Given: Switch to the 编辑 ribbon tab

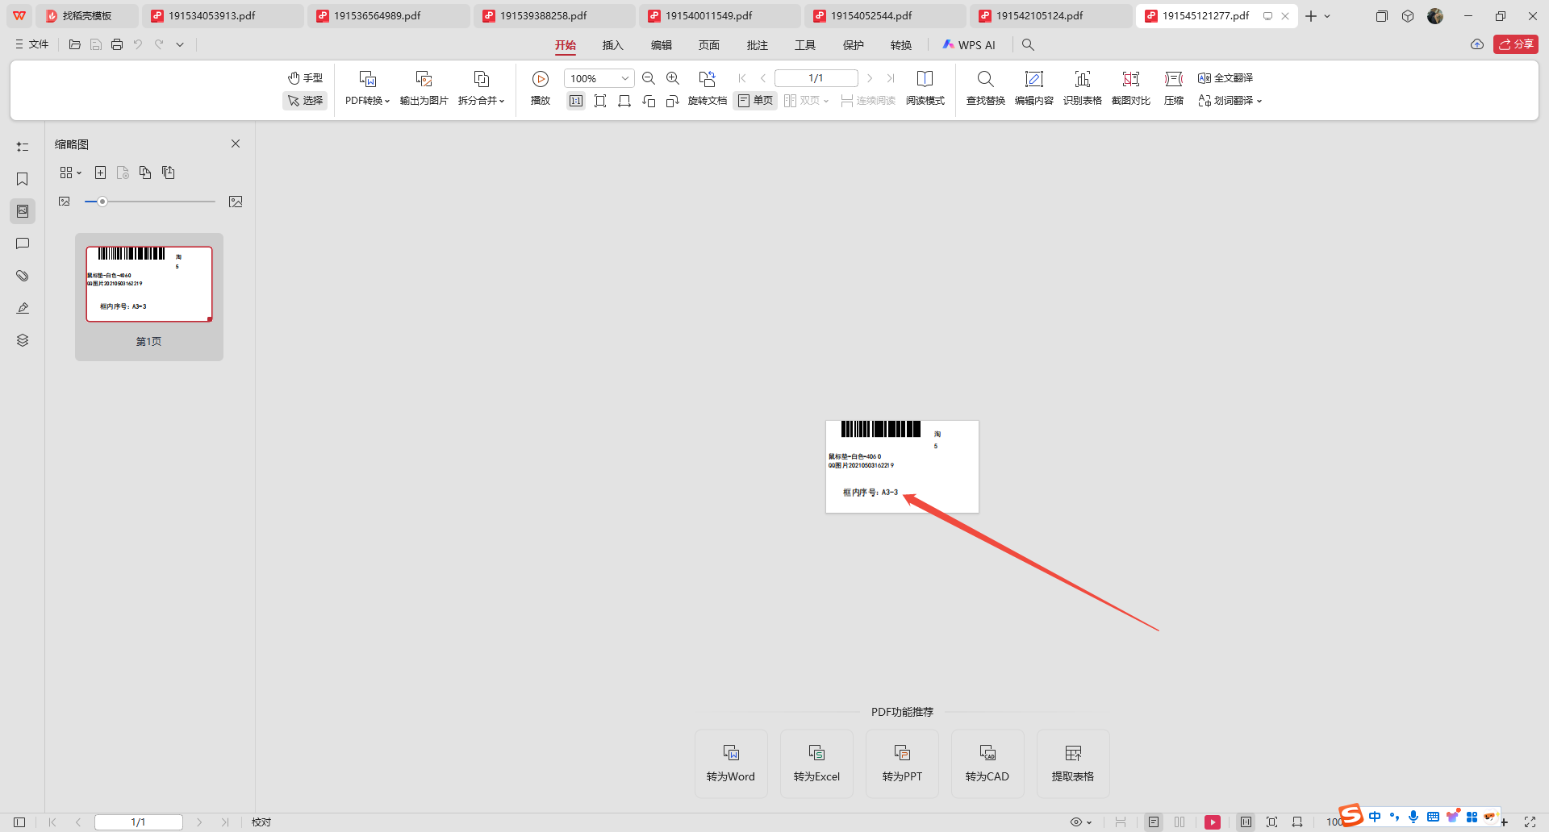Looking at the screenshot, I should [x=662, y=45].
